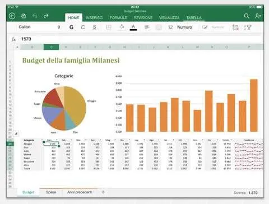Image resolution: width=269 pixels, height=204 pixels.
Task: Tap the back arrow circle icon
Action: 12,16
